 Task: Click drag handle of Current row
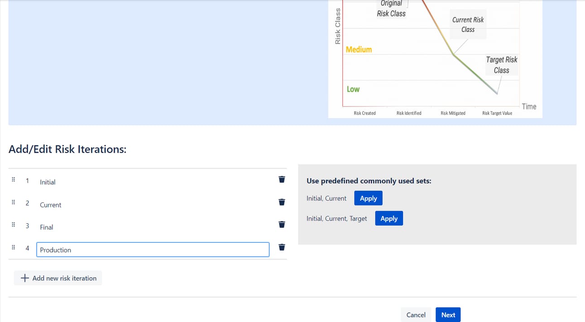pos(13,202)
